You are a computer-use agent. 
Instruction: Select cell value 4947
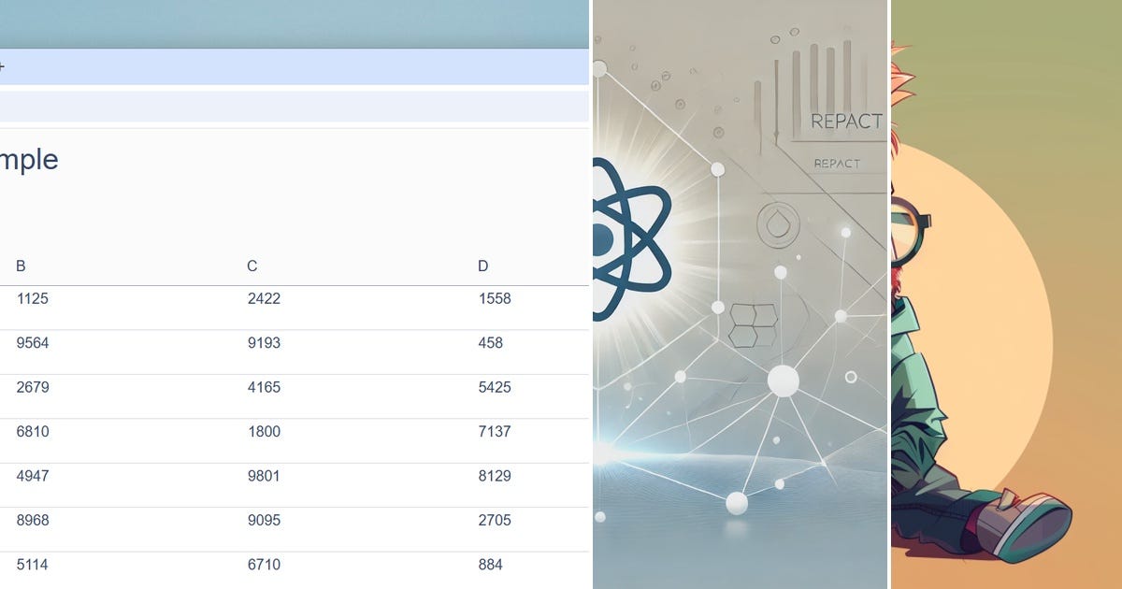pos(33,476)
